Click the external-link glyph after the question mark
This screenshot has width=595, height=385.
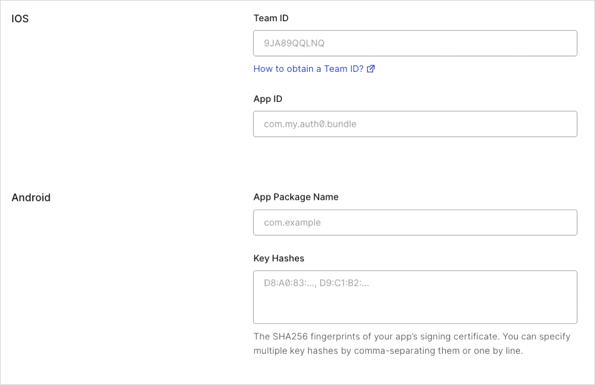pyautogui.click(x=370, y=68)
